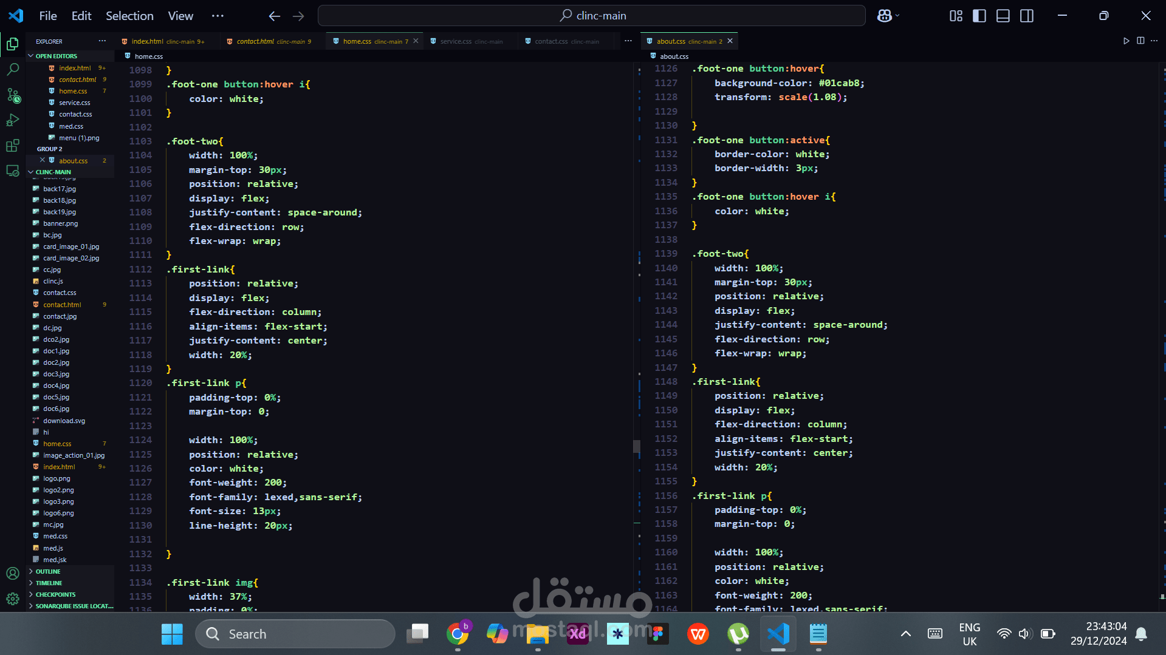Click the home.css editor vertical scrollbar thumb
The image size is (1166, 655).
[x=636, y=446]
